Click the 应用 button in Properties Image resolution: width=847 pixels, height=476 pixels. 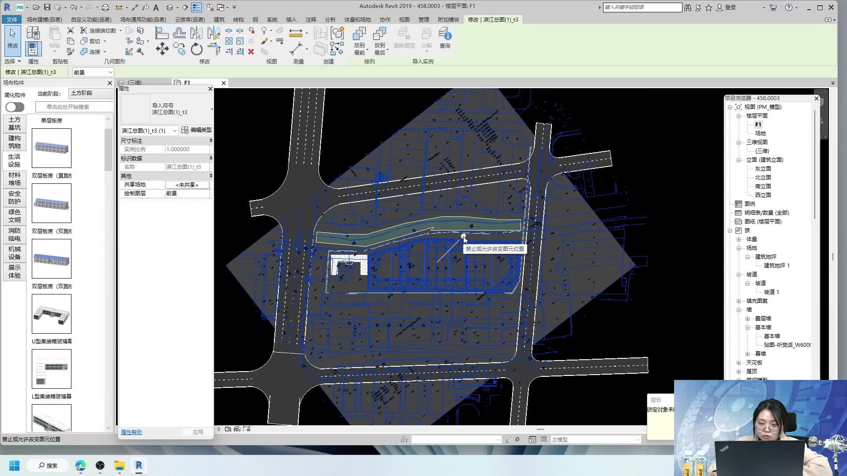[x=198, y=432]
